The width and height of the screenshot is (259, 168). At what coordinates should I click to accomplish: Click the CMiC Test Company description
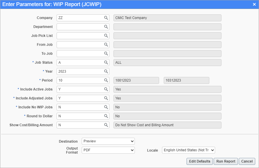click(x=167, y=18)
